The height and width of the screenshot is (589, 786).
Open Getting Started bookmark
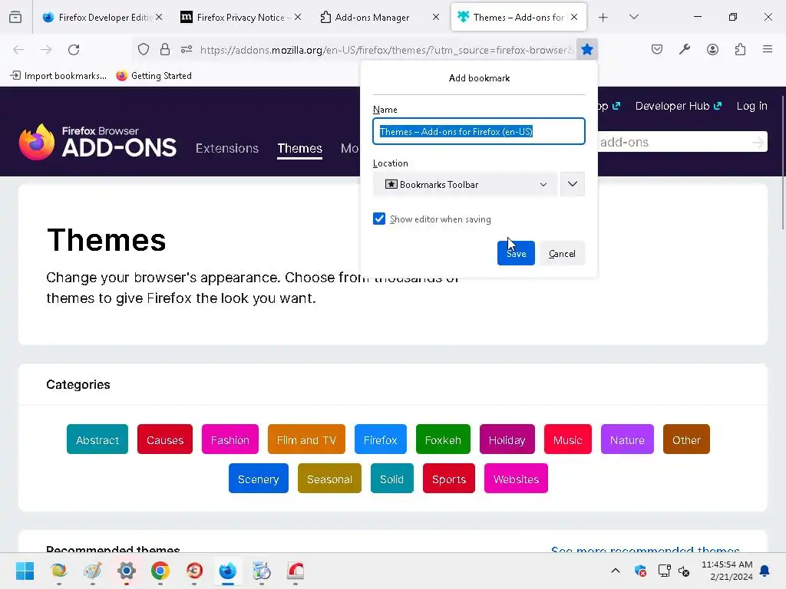point(154,76)
